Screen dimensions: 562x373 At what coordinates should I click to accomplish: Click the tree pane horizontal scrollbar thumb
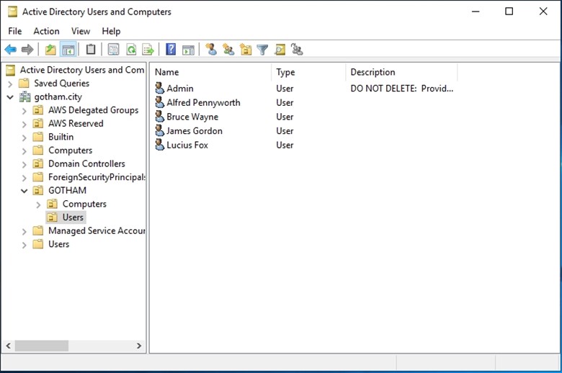pyautogui.click(x=42, y=346)
